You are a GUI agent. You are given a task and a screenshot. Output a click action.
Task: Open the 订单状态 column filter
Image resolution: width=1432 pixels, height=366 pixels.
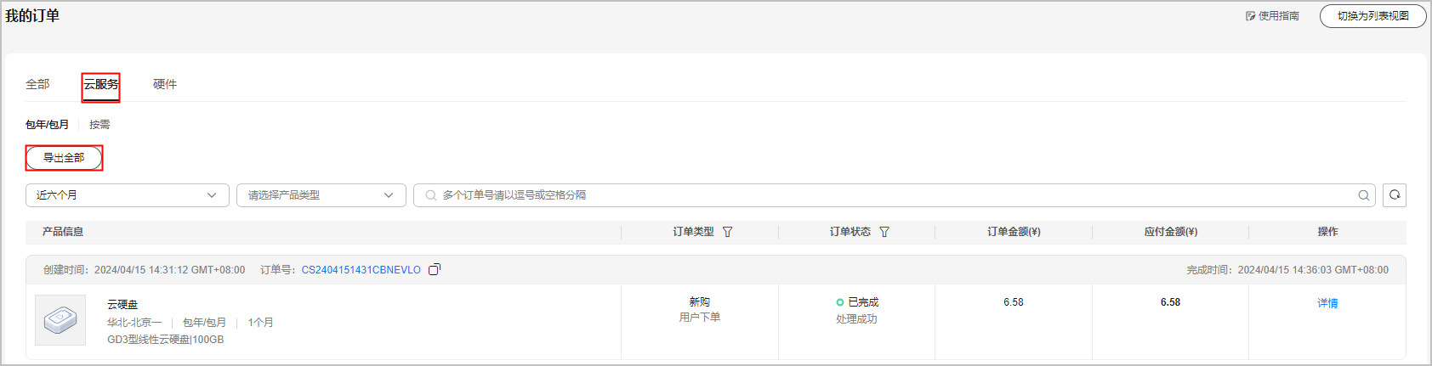(884, 232)
